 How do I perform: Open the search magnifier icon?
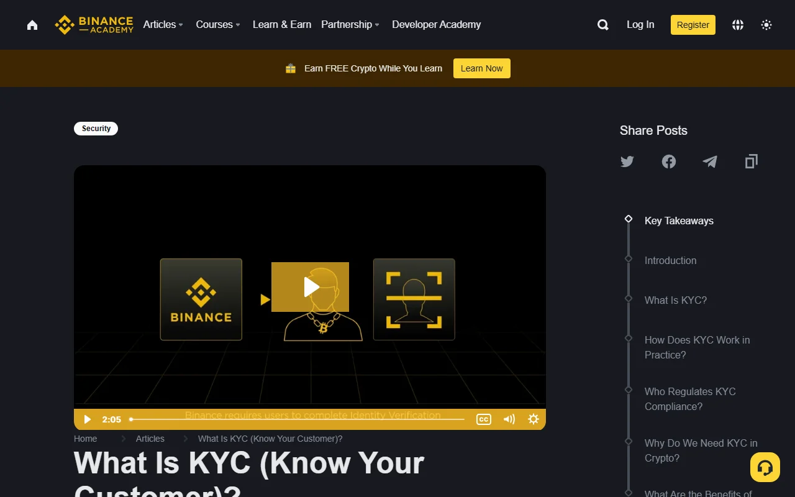click(602, 25)
